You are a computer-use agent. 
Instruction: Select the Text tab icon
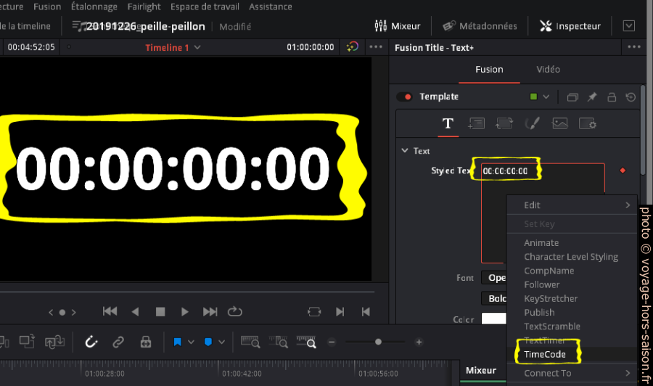click(x=448, y=123)
